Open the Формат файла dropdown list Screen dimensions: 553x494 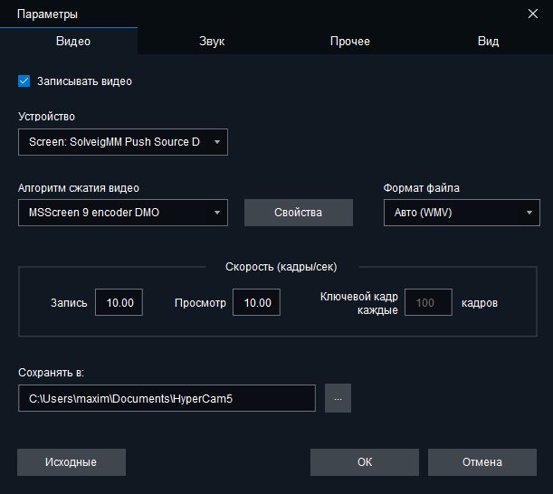(462, 213)
